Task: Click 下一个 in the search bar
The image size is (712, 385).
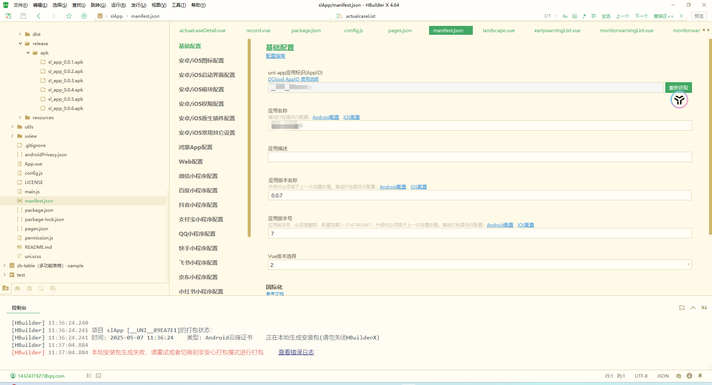Action: (x=642, y=16)
